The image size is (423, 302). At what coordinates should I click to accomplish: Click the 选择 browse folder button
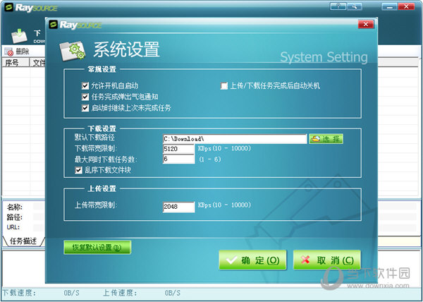click(x=326, y=139)
